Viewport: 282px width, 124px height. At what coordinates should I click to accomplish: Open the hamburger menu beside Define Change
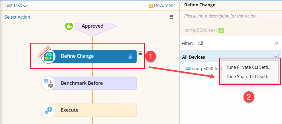(x=140, y=53)
